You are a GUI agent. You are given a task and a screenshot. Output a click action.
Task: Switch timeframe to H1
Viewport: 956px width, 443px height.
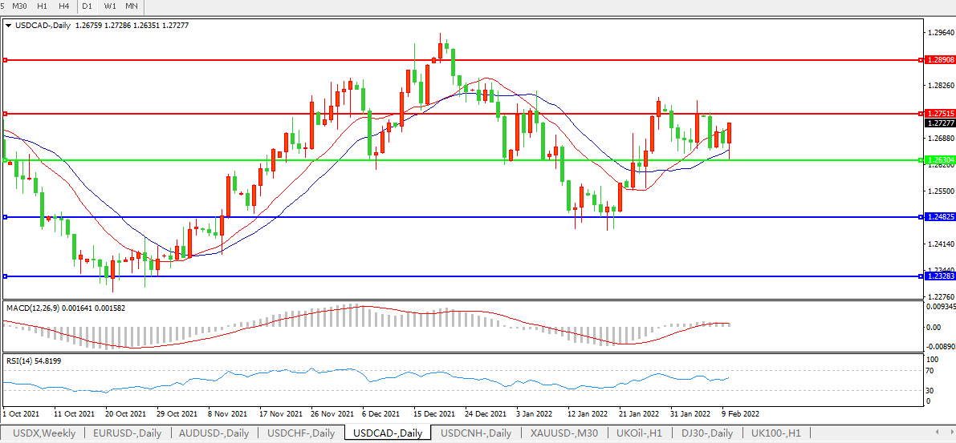(43, 6)
